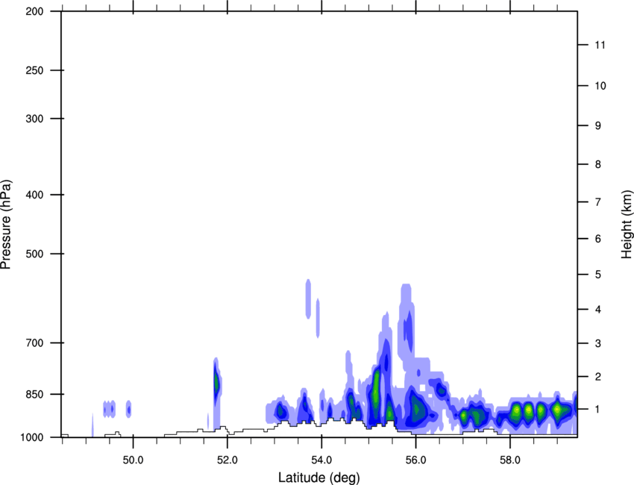Pick the 11 km height label
The height and width of the screenshot is (485, 634).
coord(600,45)
